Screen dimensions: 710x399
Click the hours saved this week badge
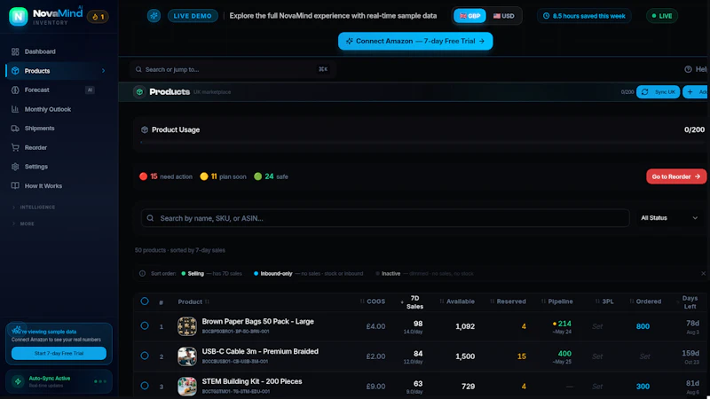(x=584, y=16)
